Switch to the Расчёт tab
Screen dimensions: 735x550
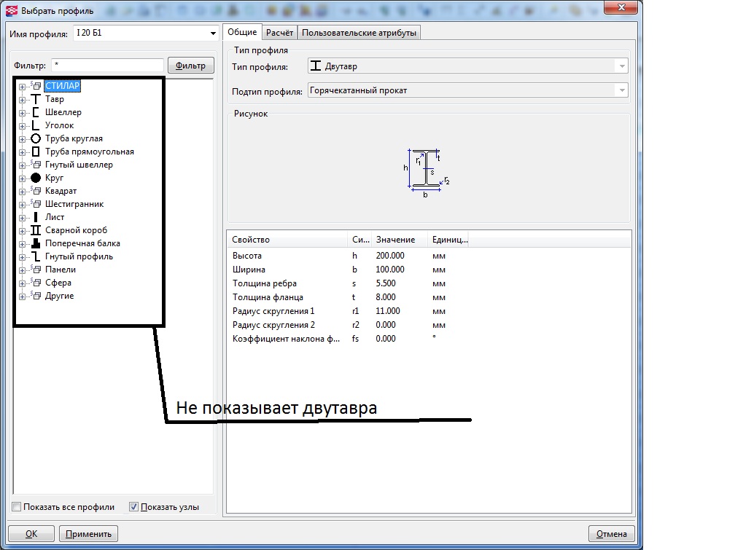(279, 33)
